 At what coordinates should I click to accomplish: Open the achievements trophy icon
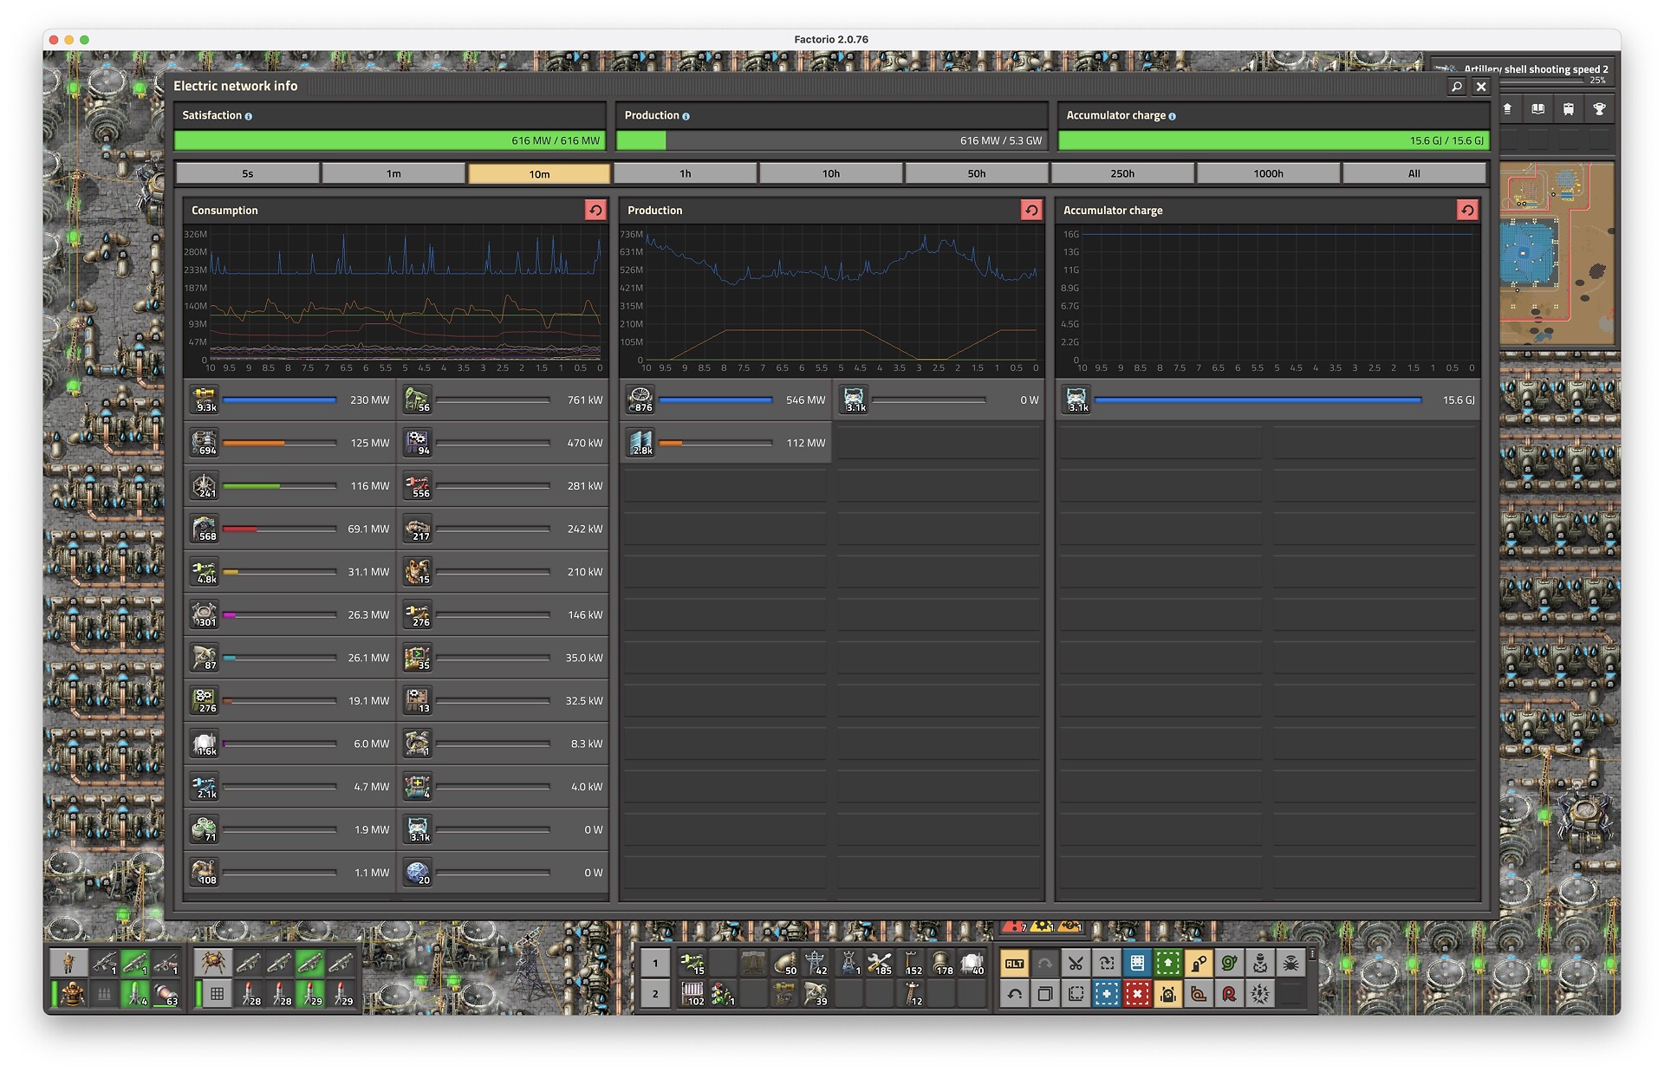(x=1600, y=109)
